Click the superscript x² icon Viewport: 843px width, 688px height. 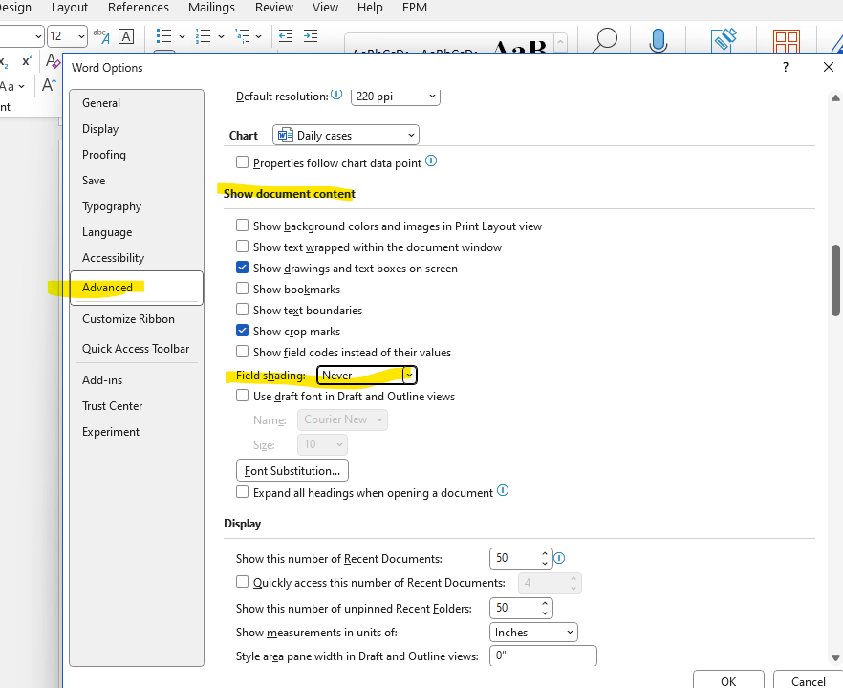point(28,60)
